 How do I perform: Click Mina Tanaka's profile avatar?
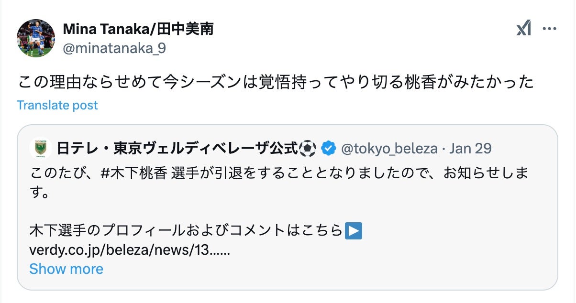36,38
